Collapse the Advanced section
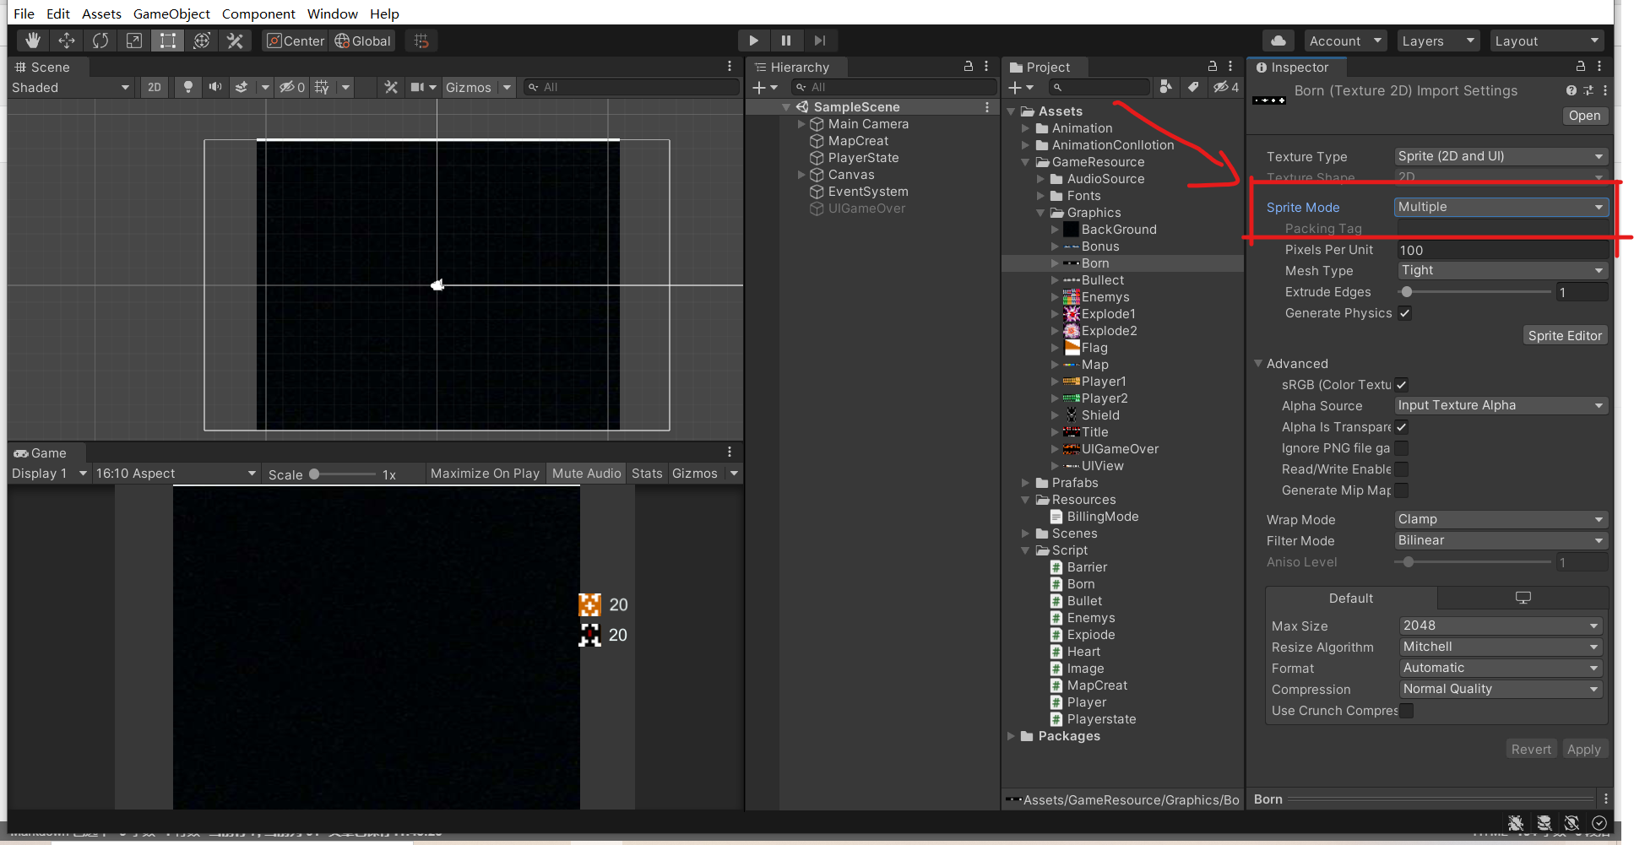This screenshot has width=1634, height=845. (x=1258, y=363)
